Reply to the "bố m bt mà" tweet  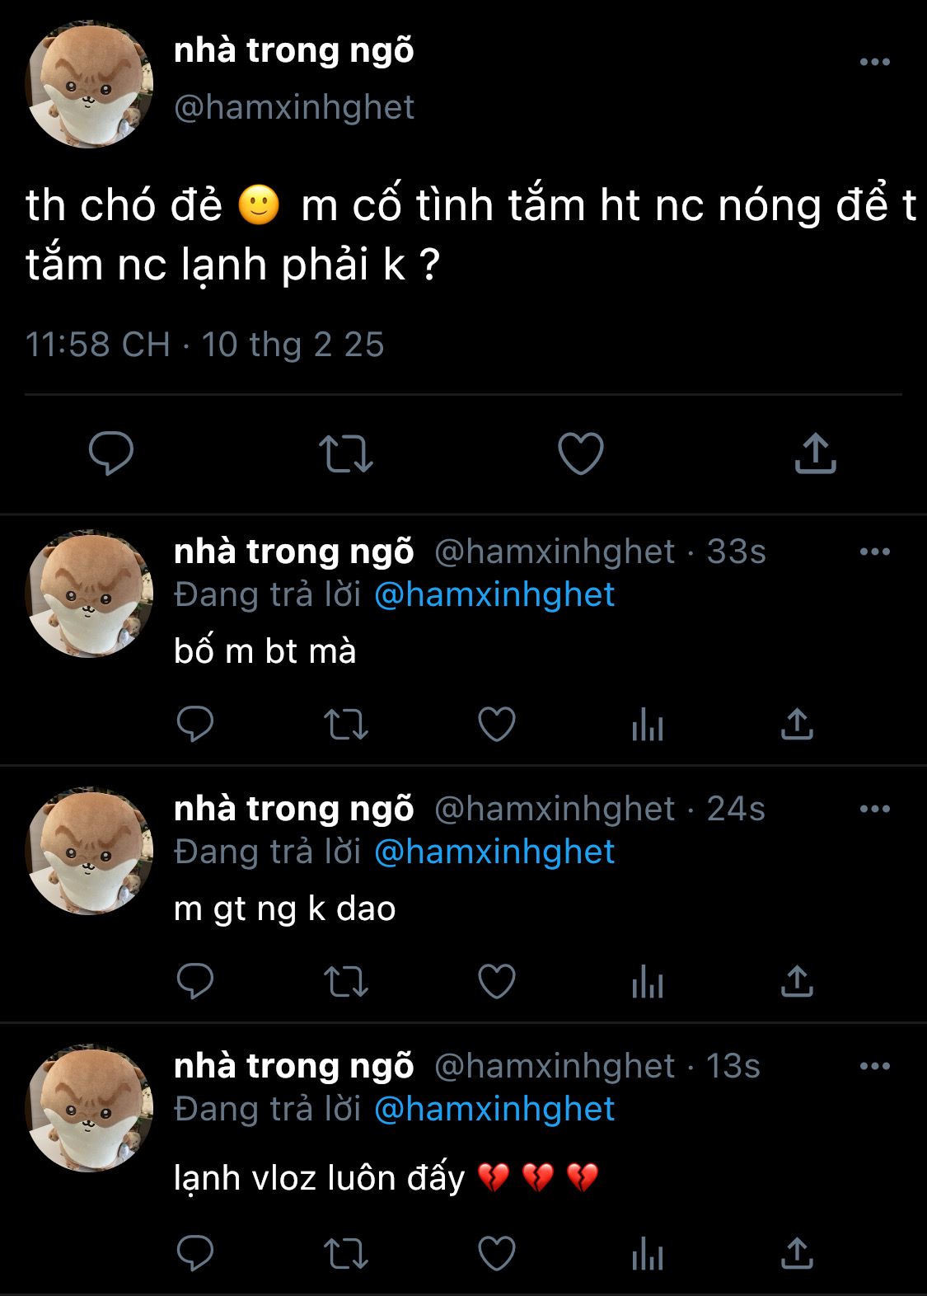click(x=195, y=725)
